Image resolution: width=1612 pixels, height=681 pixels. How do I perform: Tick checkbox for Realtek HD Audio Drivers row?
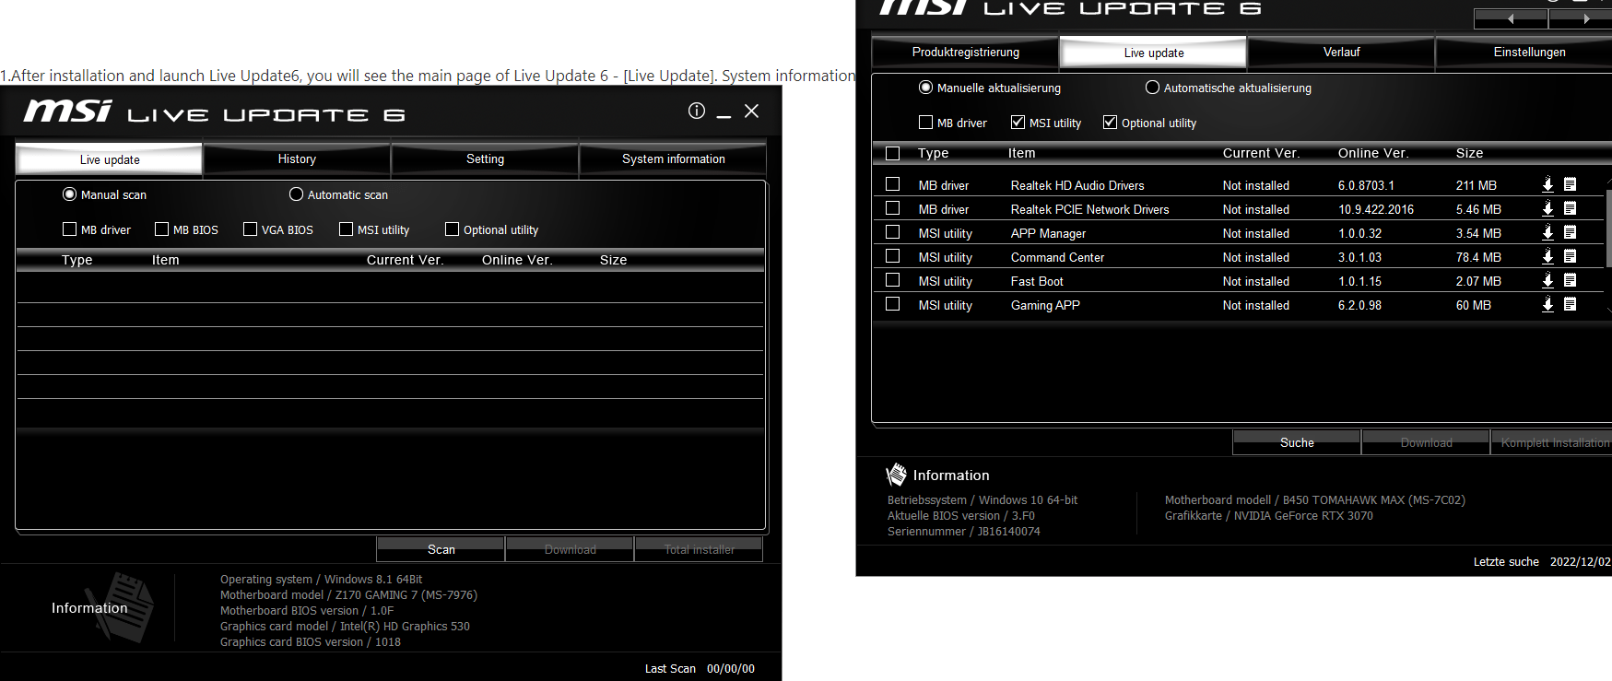[892, 184]
